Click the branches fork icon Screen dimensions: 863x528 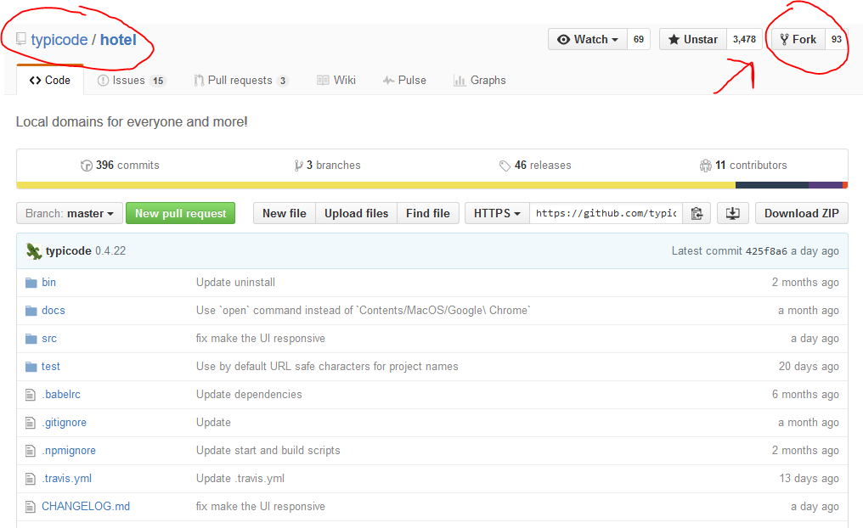coord(298,166)
